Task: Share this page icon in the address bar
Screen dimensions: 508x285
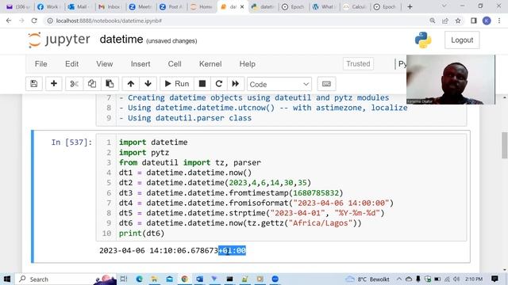Action: 445,21
